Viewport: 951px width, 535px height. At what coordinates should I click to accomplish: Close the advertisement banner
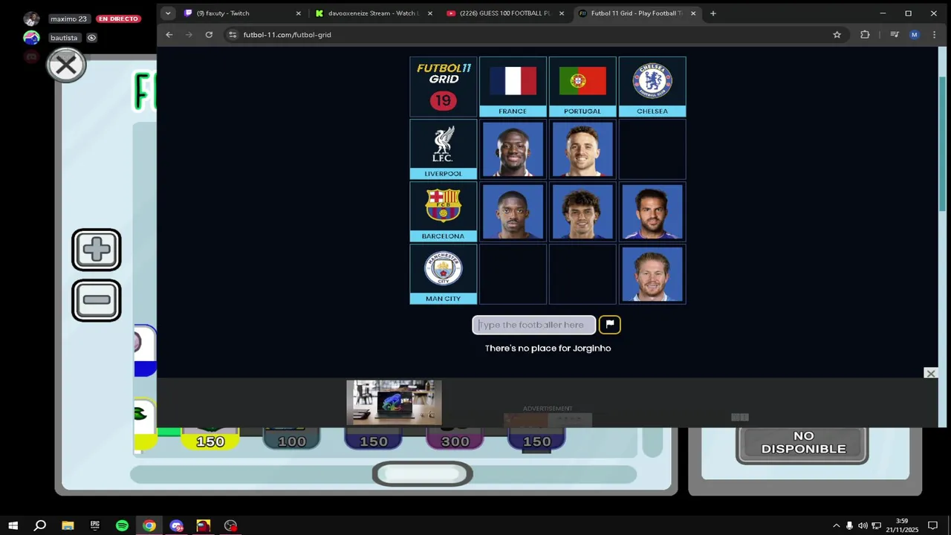[930, 373]
